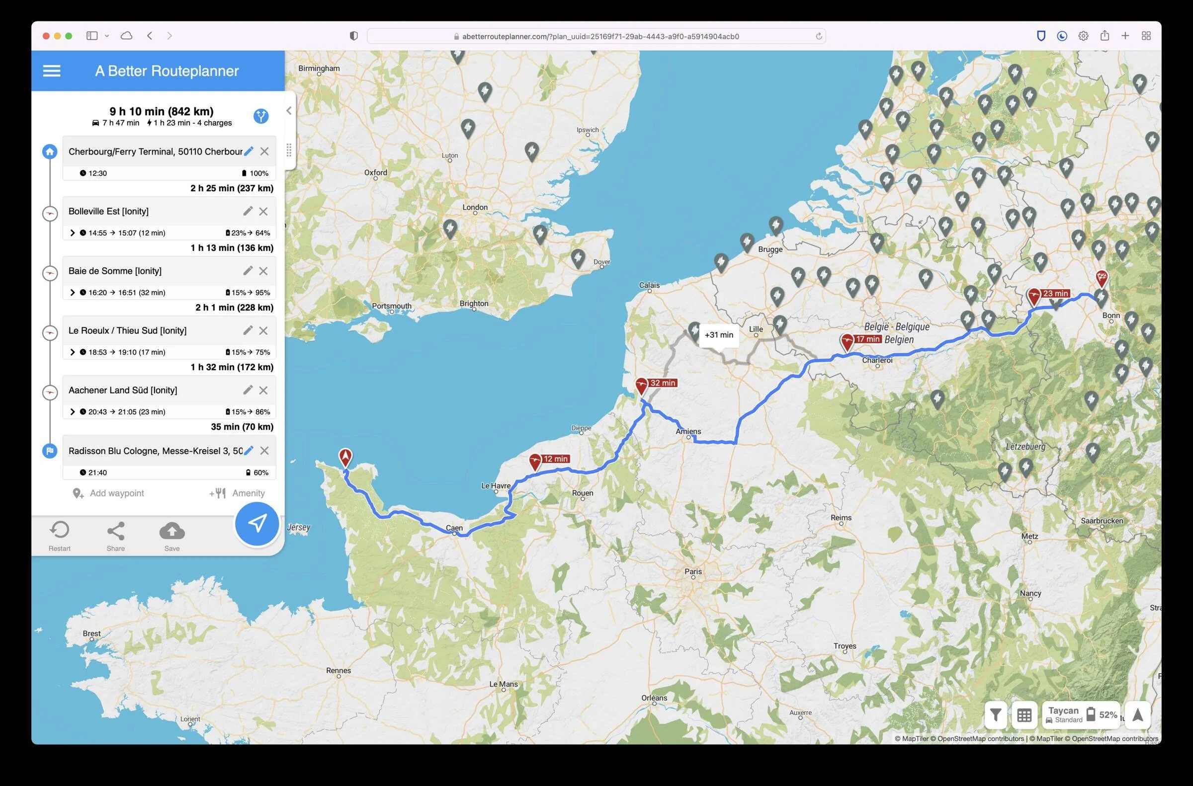
Task: Click Add waypoint
Action: tap(108, 493)
